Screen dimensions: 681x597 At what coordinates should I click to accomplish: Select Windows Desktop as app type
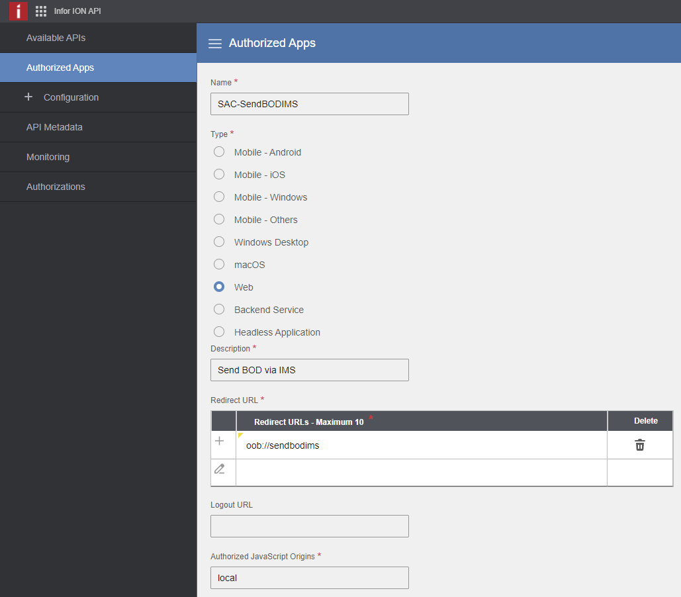219,242
